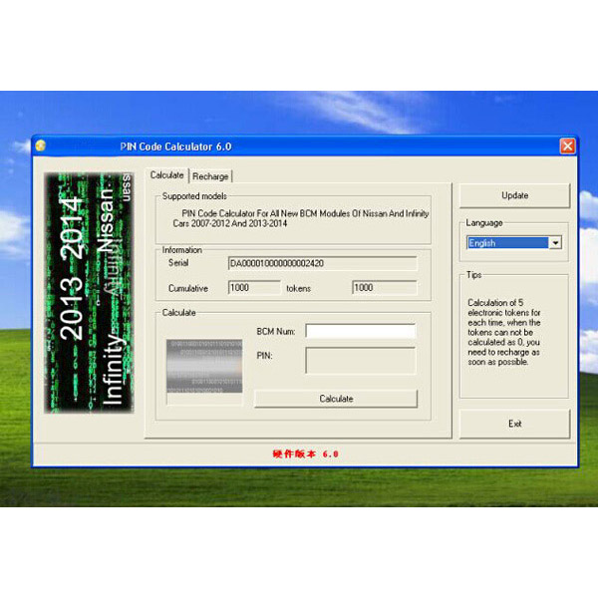Select the Calculate tab
The width and height of the screenshot is (598, 598).
[x=166, y=175]
